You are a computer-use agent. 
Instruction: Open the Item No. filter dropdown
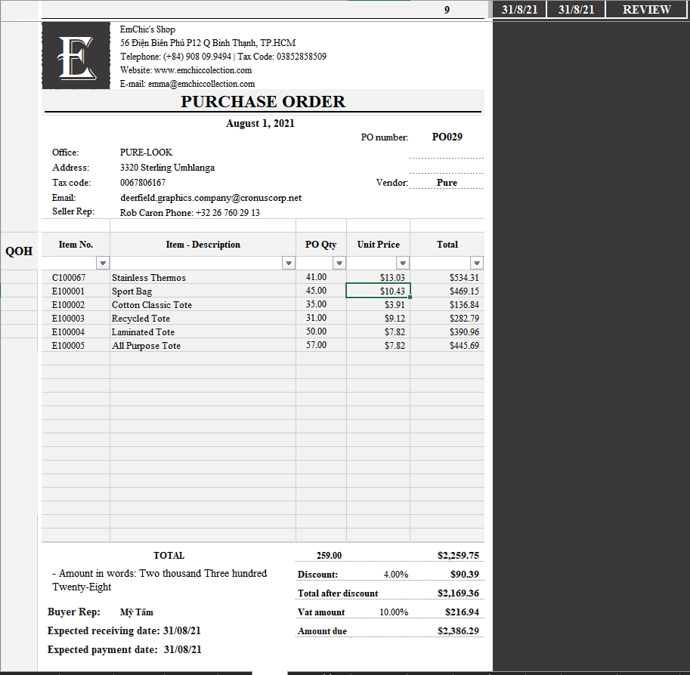103,263
